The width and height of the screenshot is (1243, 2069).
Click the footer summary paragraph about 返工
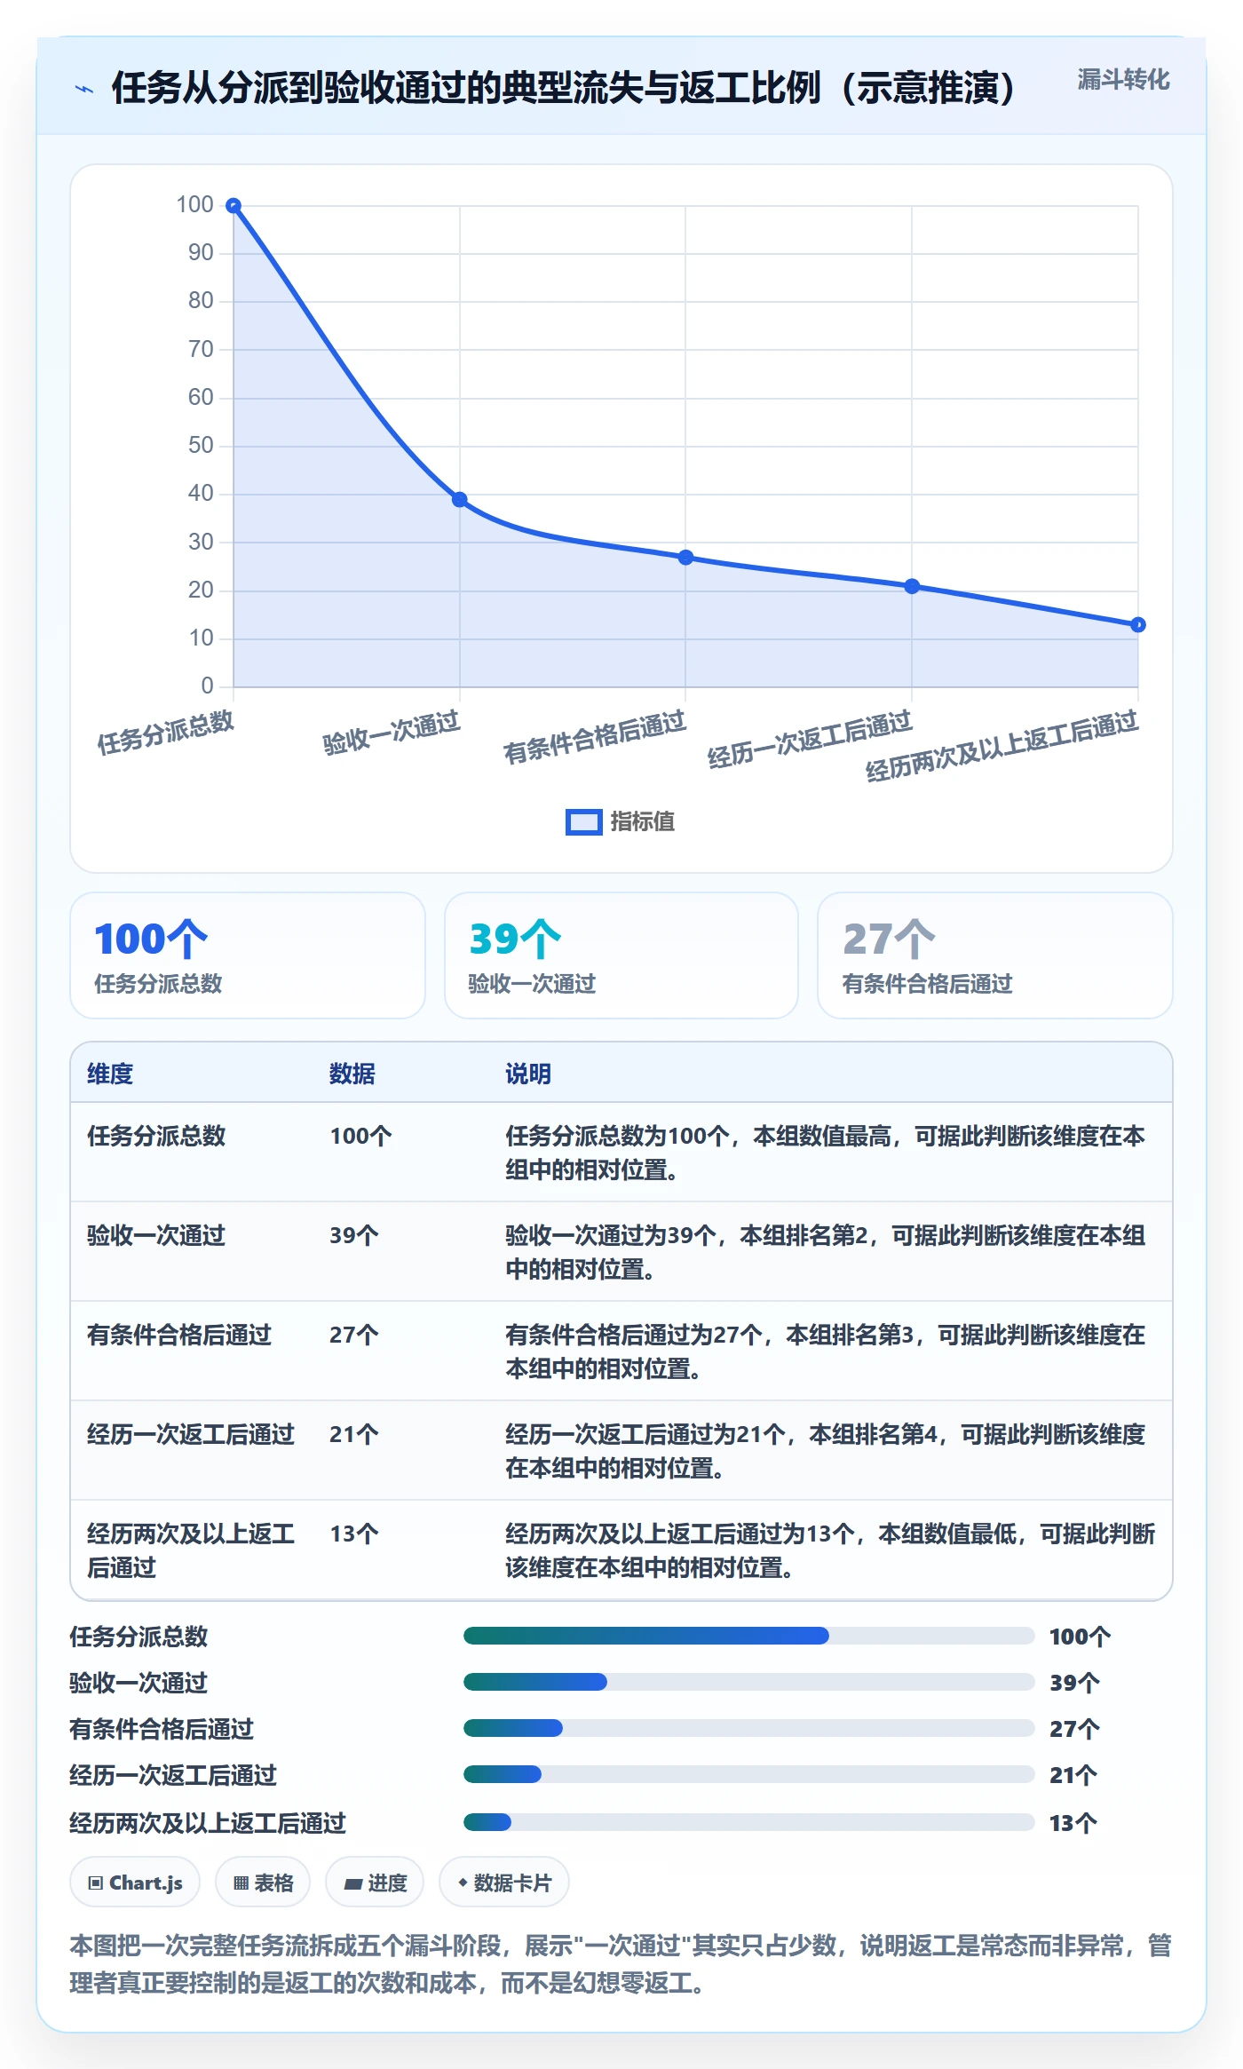pos(621,1964)
